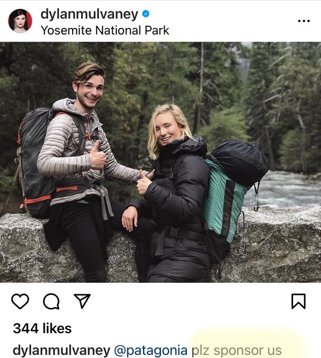Viewport: 321px width, 358px height.
Task: Open comments via the speech bubble icon
Action: 51,301
